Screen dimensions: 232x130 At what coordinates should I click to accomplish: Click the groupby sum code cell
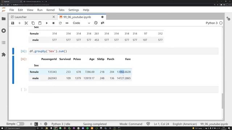click(123, 51)
